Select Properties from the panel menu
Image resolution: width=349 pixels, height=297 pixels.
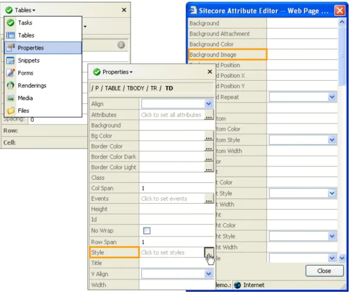(x=43, y=47)
